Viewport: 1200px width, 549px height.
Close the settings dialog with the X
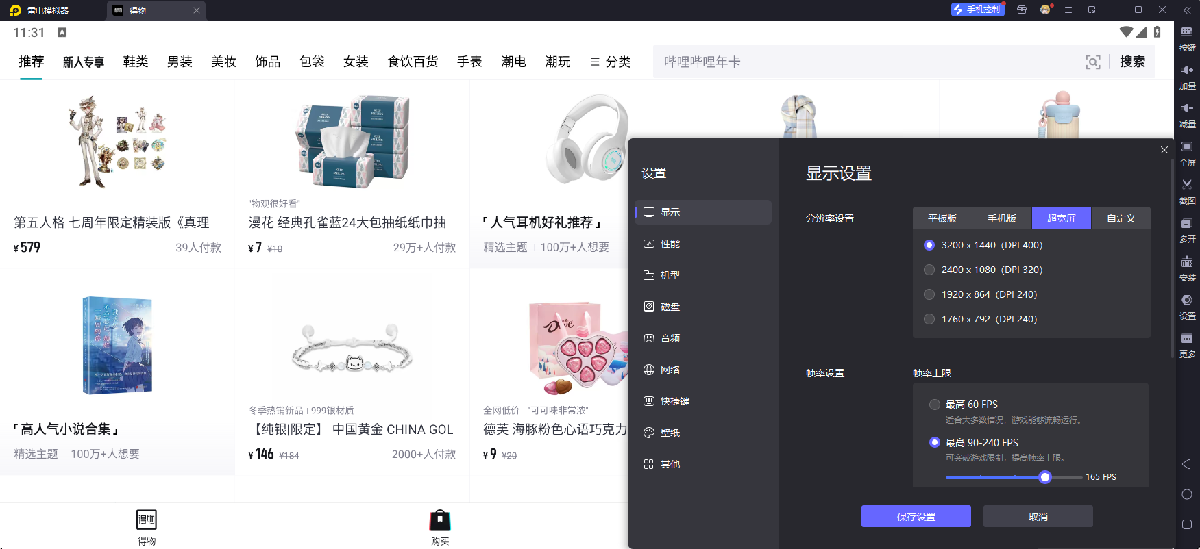click(1164, 150)
